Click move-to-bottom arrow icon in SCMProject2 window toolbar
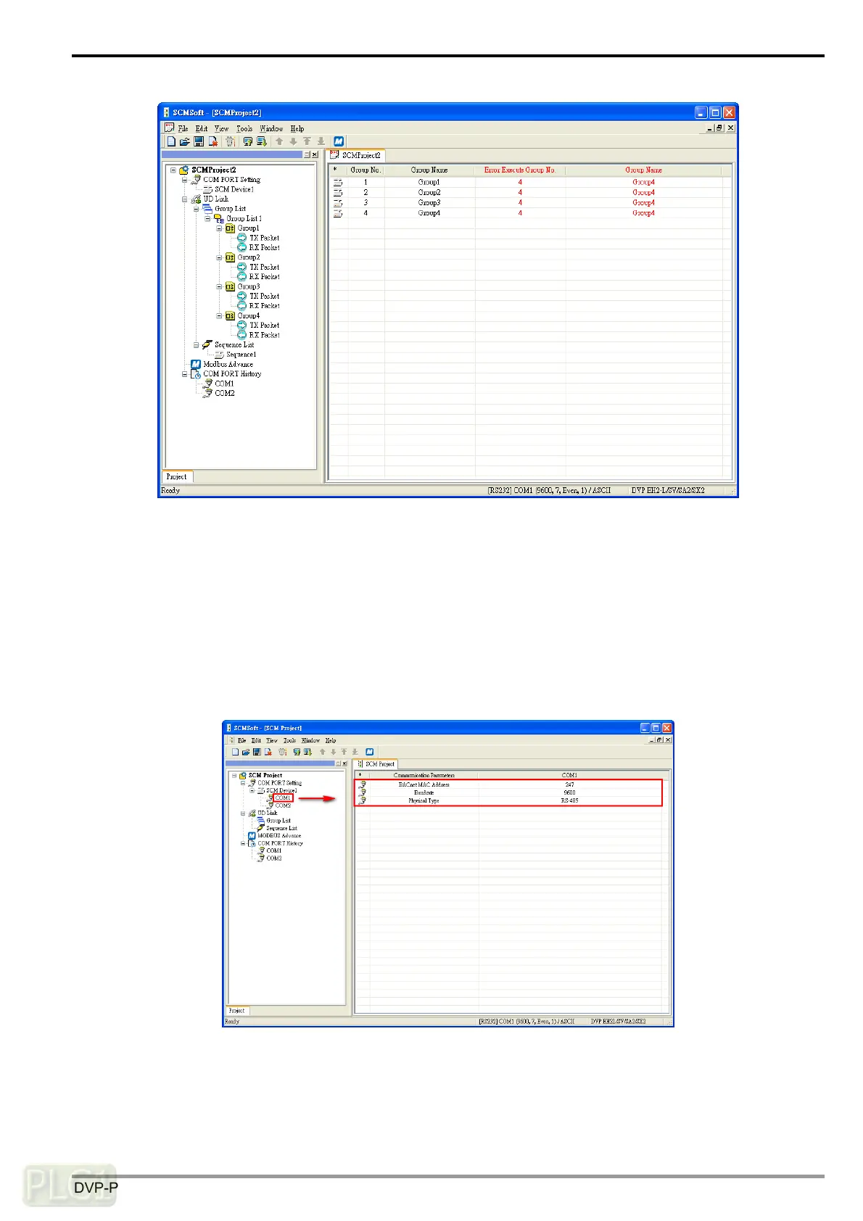Screen dimensions: 863x1221 (x=321, y=141)
